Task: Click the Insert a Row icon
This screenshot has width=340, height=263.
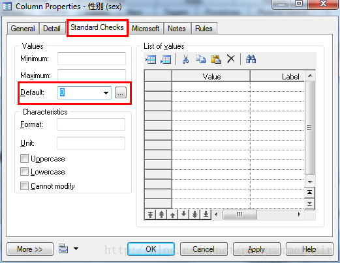Action: (151, 59)
